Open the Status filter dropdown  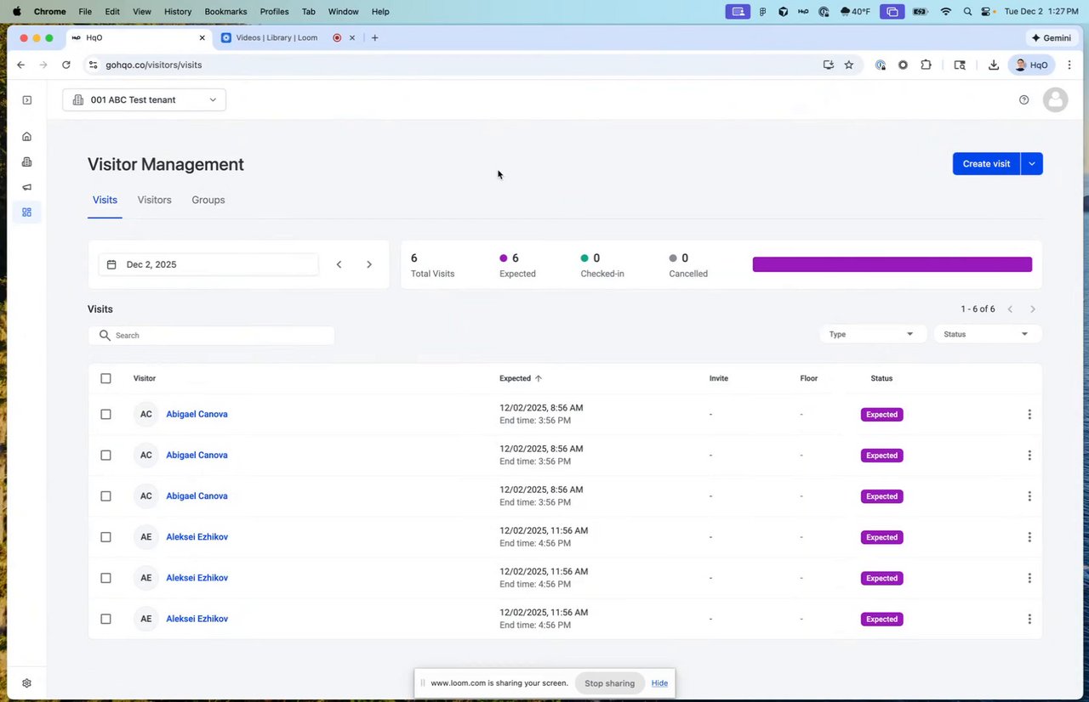coord(987,334)
